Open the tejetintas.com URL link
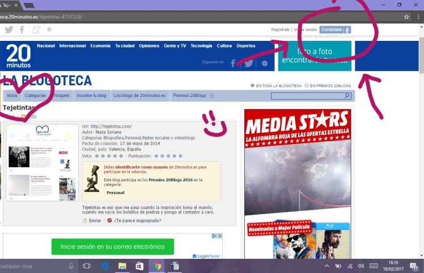 pyautogui.click(x=111, y=126)
